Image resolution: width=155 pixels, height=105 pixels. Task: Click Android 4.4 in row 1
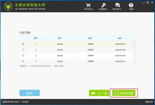coord(120,44)
